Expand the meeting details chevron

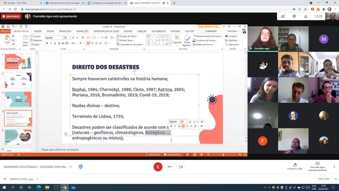coord(71,167)
